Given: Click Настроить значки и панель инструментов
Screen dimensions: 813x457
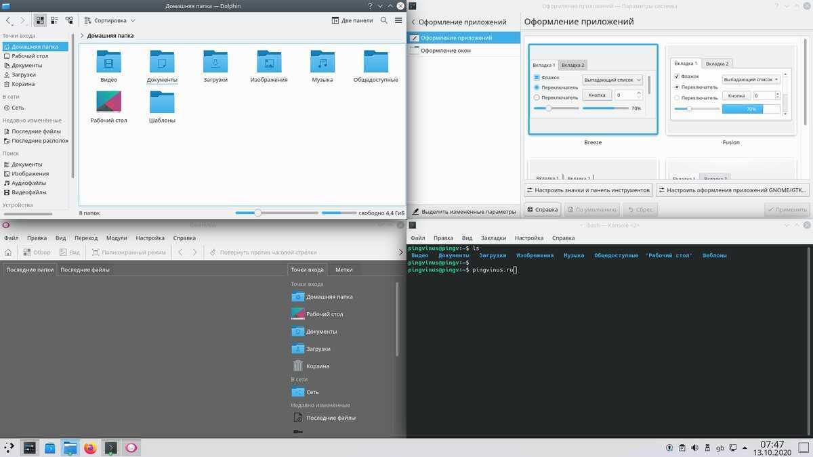Looking at the screenshot, I should point(588,190).
